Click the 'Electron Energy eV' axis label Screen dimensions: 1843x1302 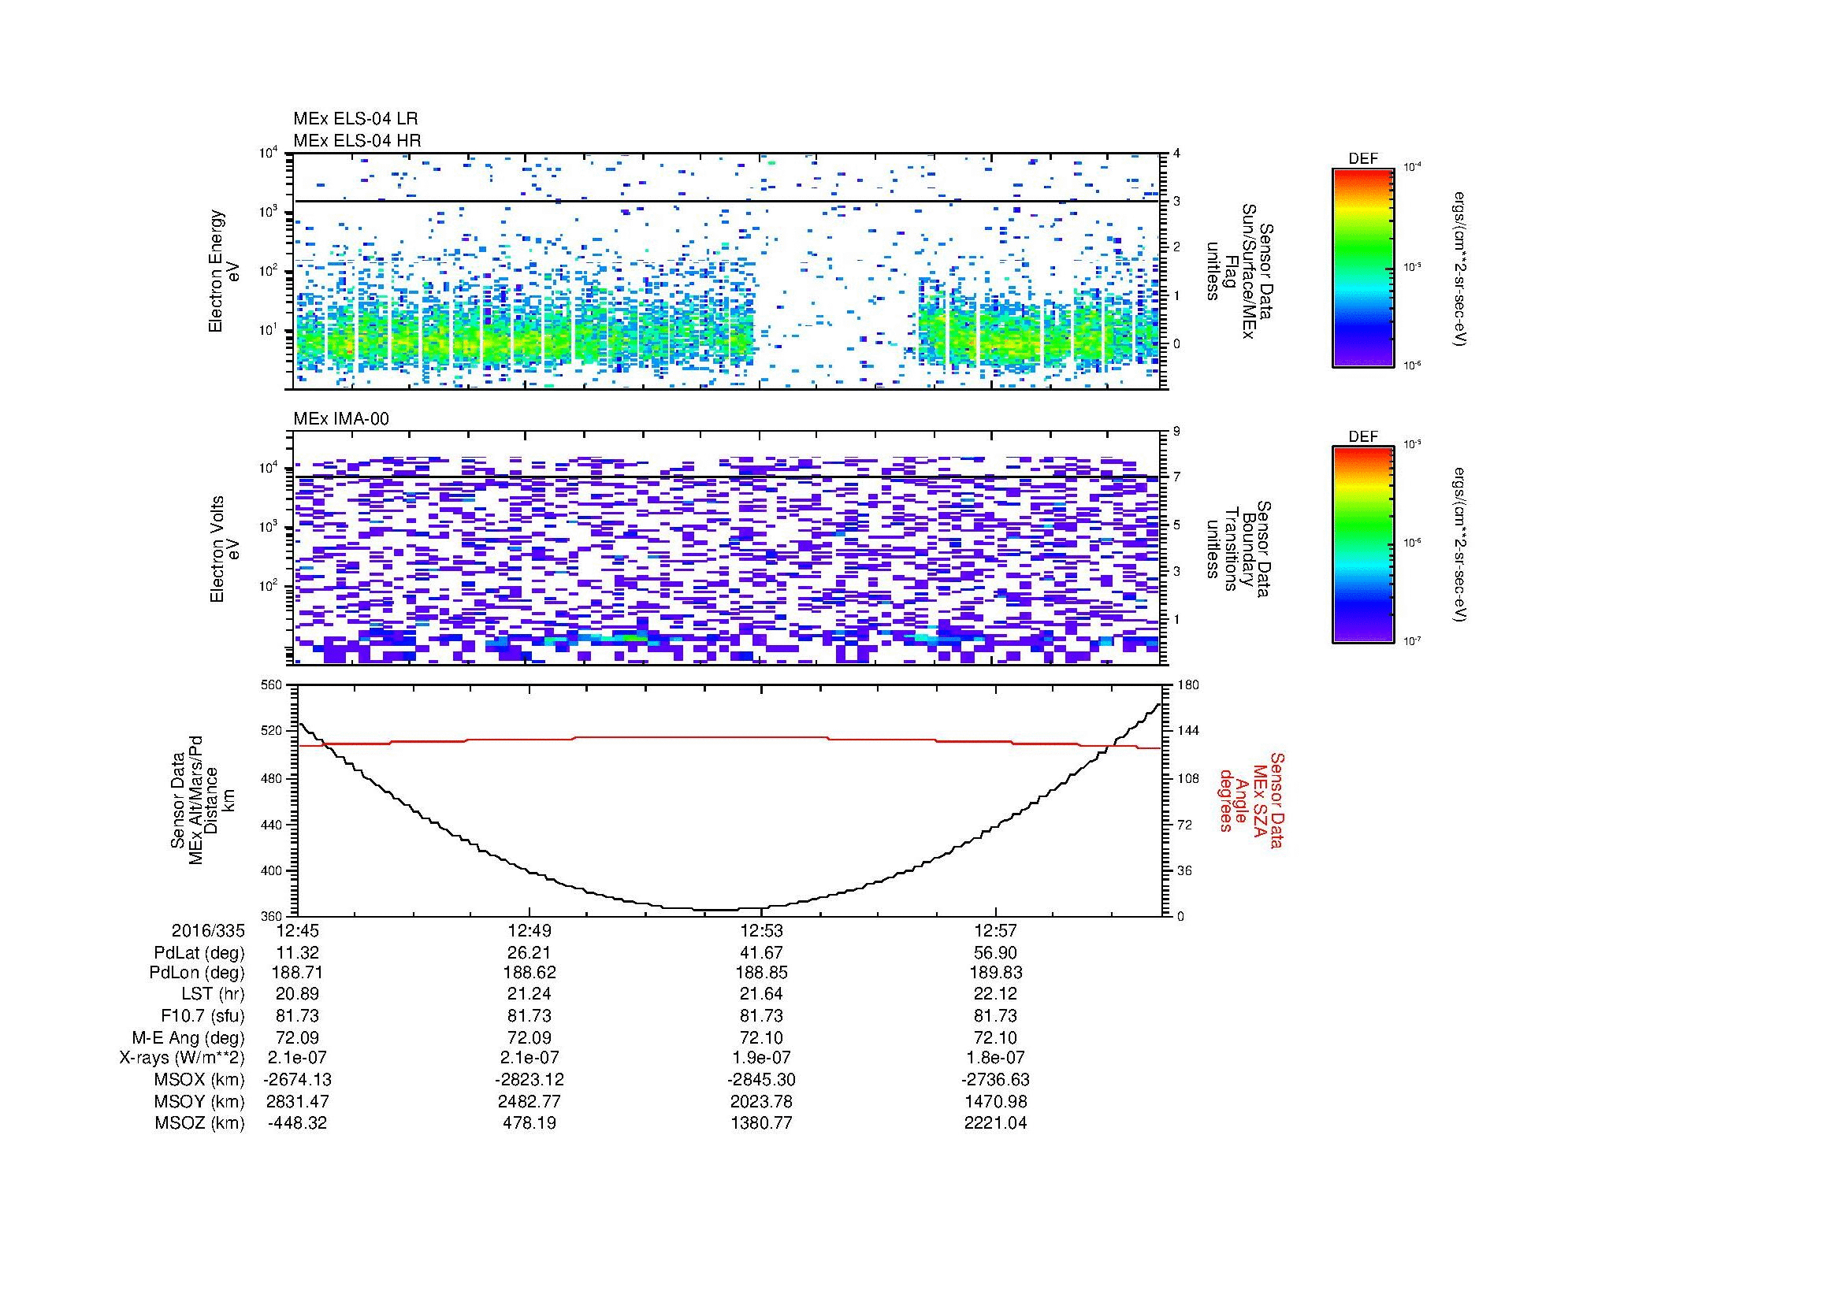pos(224,271)
